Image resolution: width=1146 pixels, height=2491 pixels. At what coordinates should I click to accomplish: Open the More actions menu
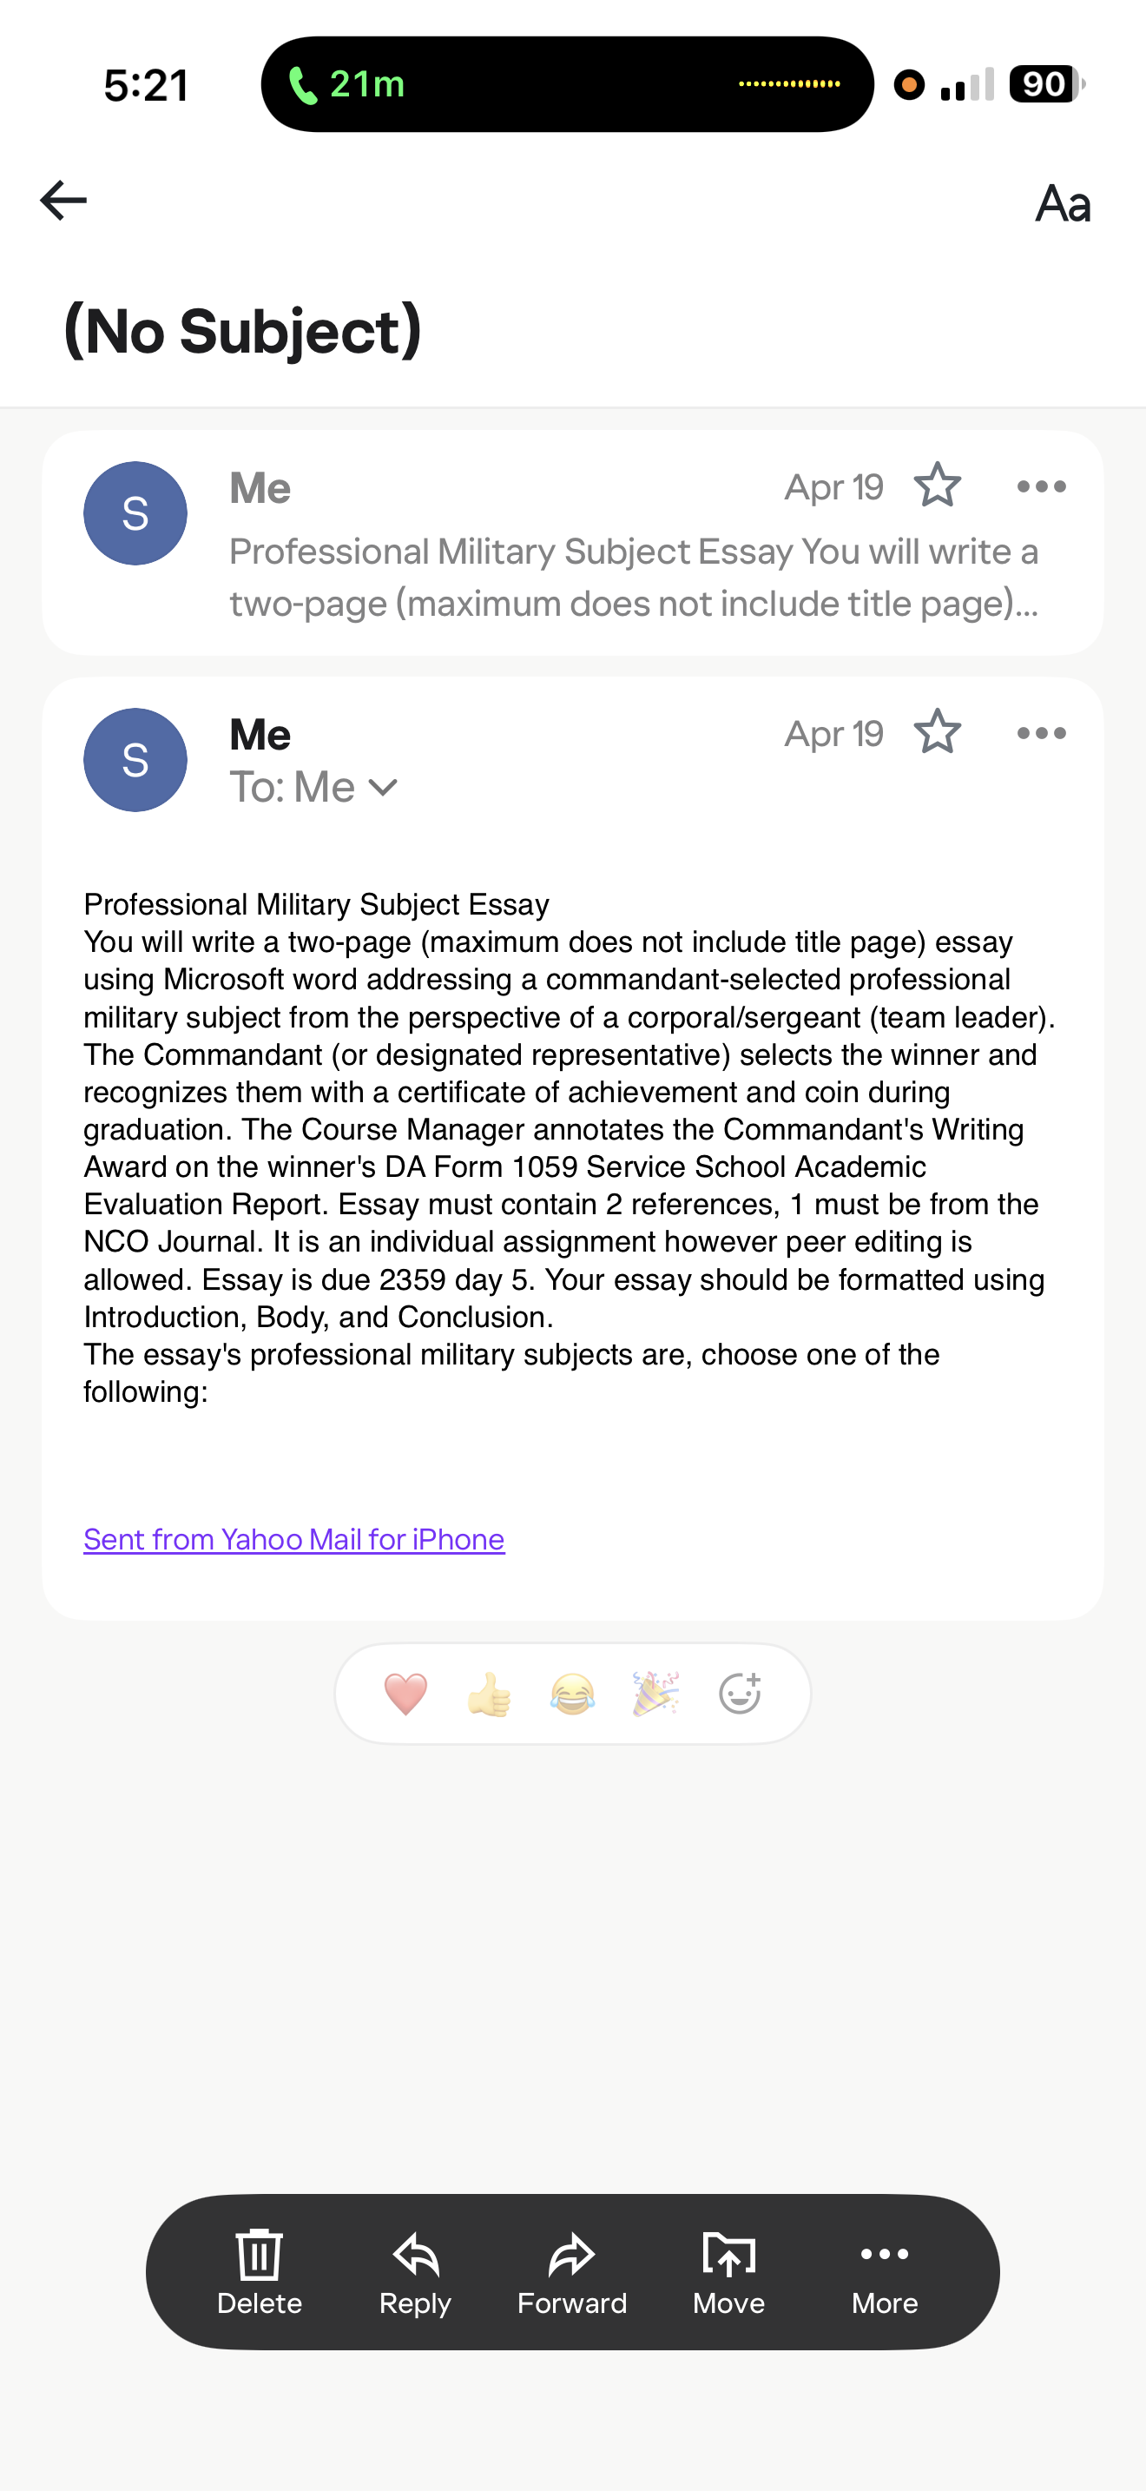(885, 2272)
